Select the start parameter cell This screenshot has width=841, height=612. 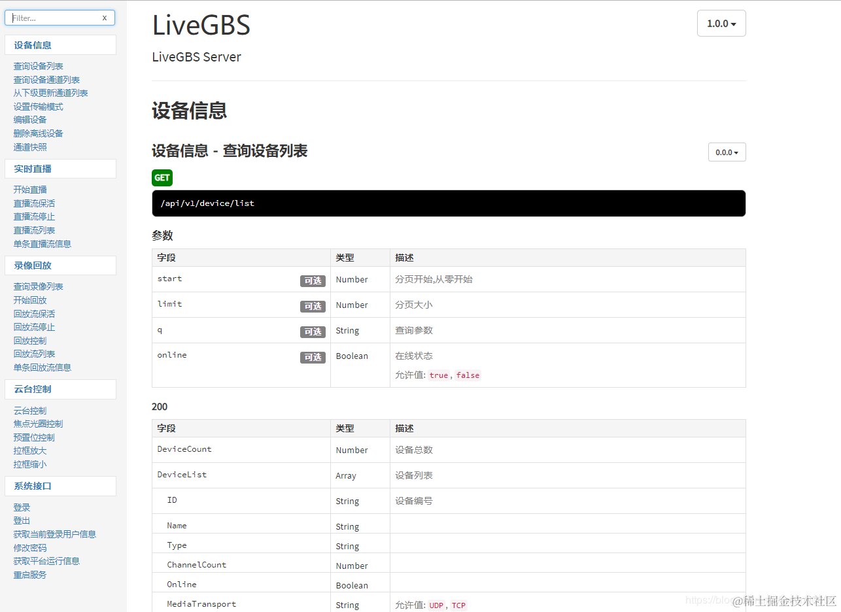tap(241, 279)
